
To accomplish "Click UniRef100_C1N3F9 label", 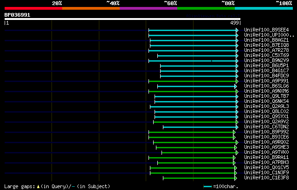I will [x=266, y=173].
